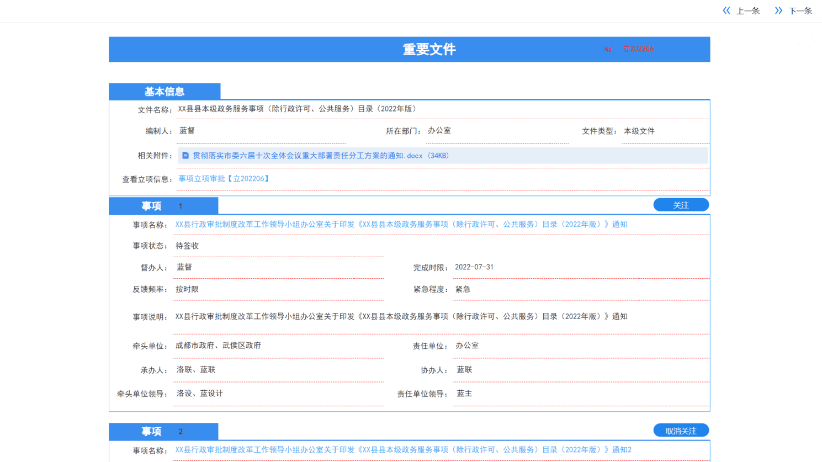Open item 2 name link ending 通知2
This screenshot has height=462, width=822.
pos(404,450)
